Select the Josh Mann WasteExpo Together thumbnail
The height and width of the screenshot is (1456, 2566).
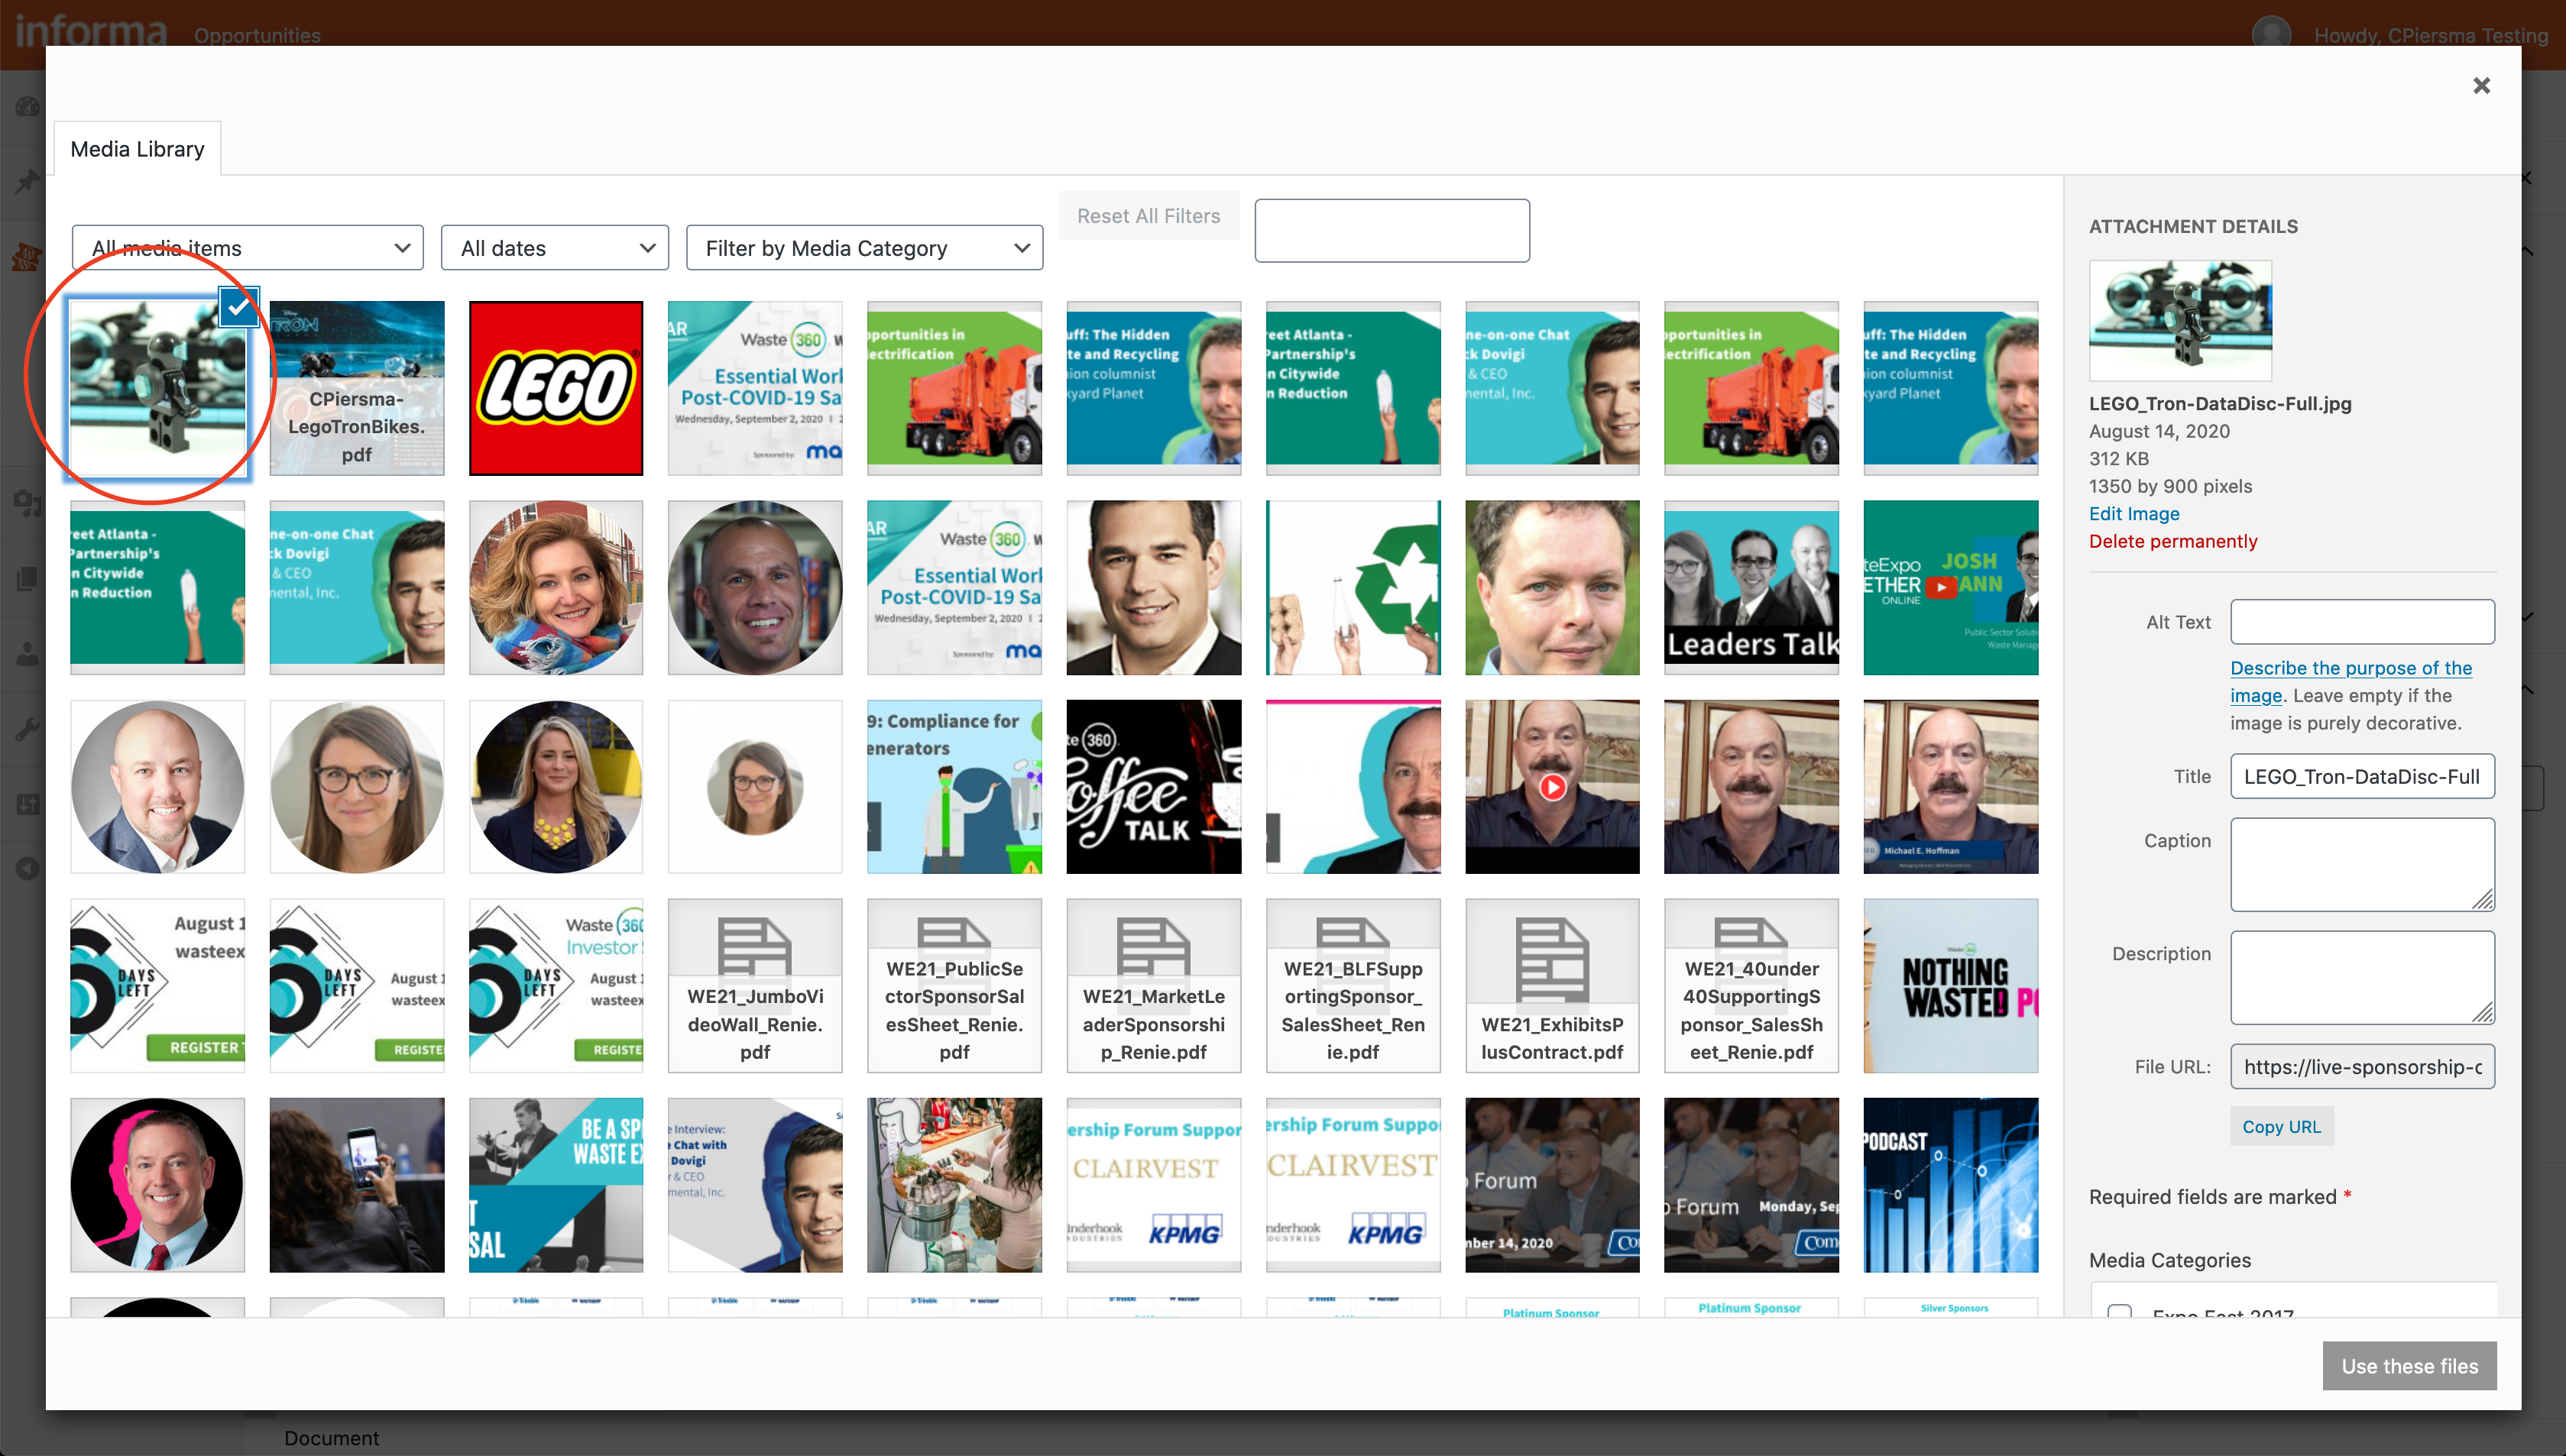point(1950,587)
